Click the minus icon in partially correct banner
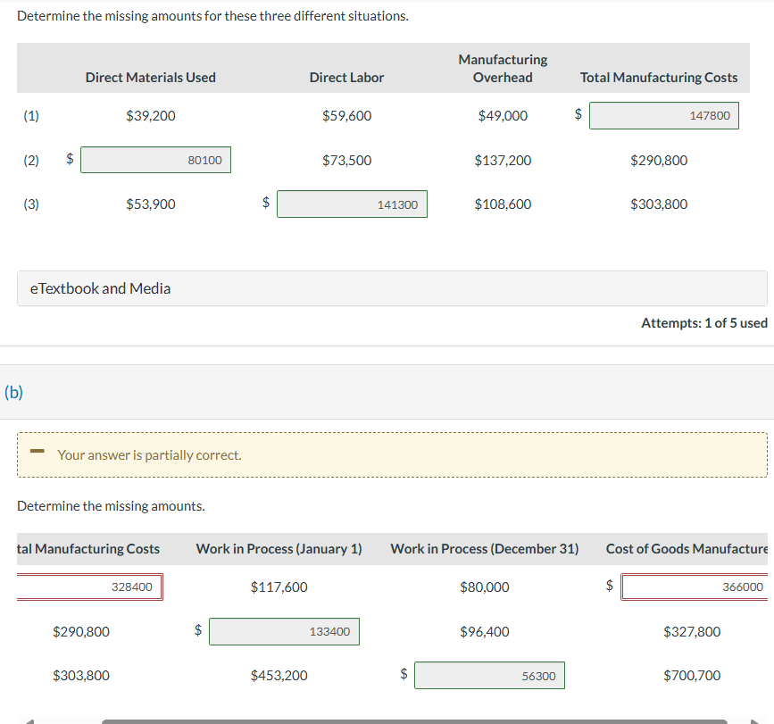Image resolution: width=774 pixels, height=724 pixels. coord(37,454)
